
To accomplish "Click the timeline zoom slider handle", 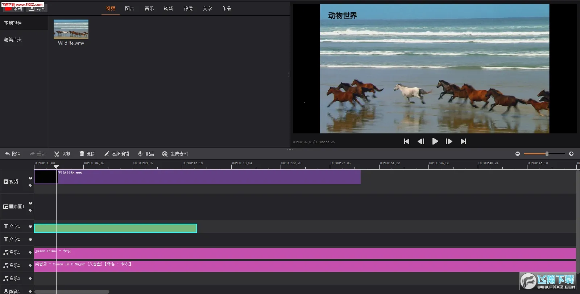I will click(547, 154).
